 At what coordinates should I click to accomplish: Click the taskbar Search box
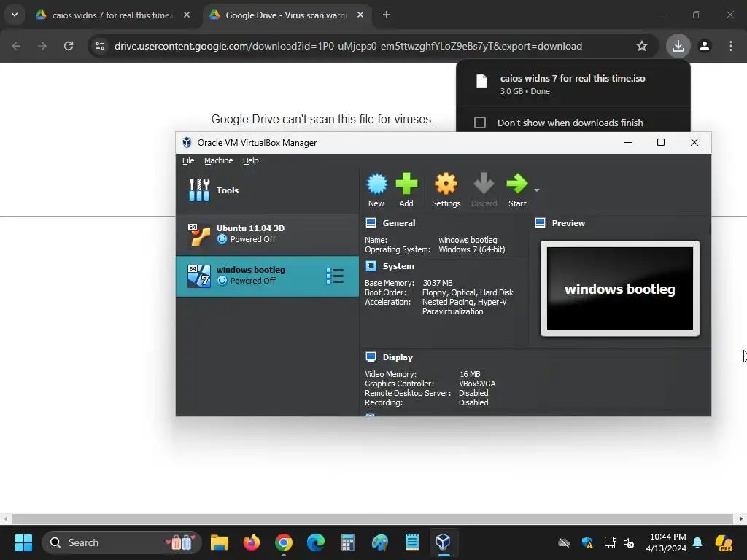[122, 542]
